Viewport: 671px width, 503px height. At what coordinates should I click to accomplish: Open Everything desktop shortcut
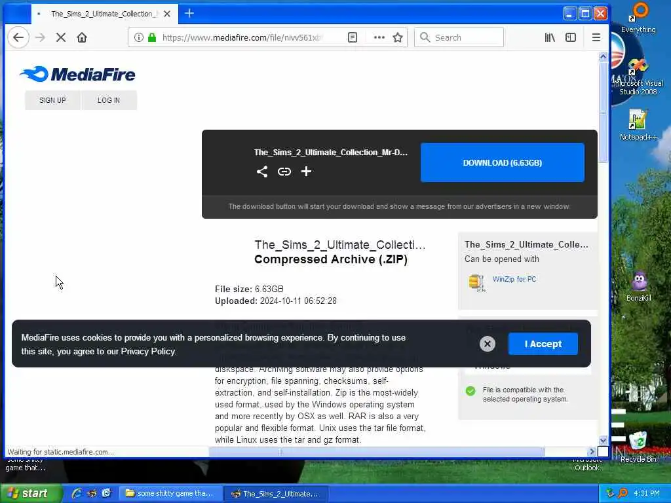[638, 18]
